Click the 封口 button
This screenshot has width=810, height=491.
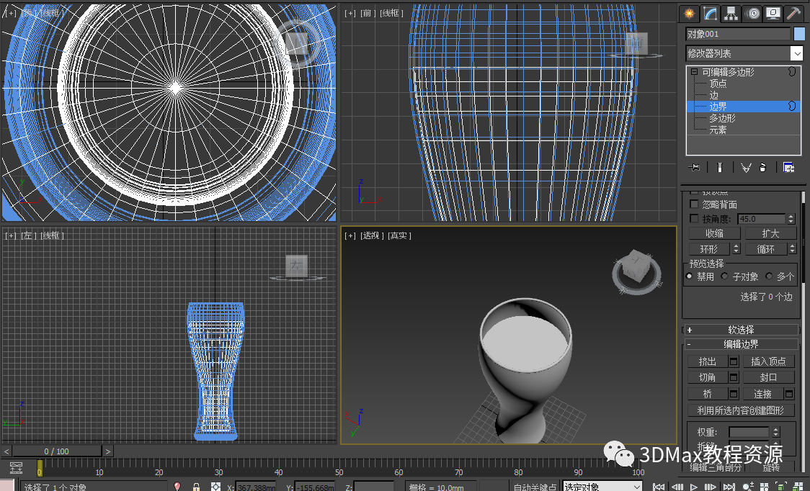[x=769, y=377]
